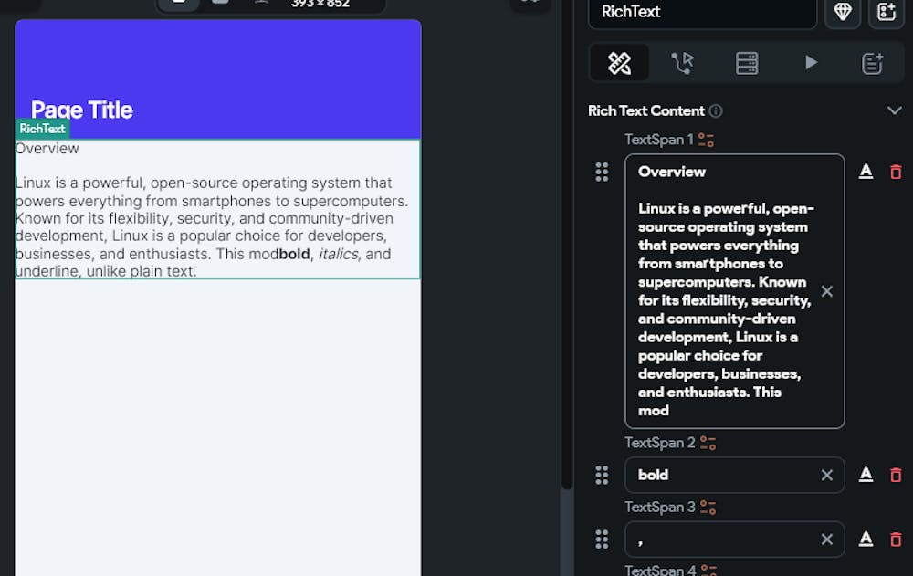The image size is (913, 576).
Task: Edit the TextSpan 2 'bold' field
Action: [x=734, y=476]
